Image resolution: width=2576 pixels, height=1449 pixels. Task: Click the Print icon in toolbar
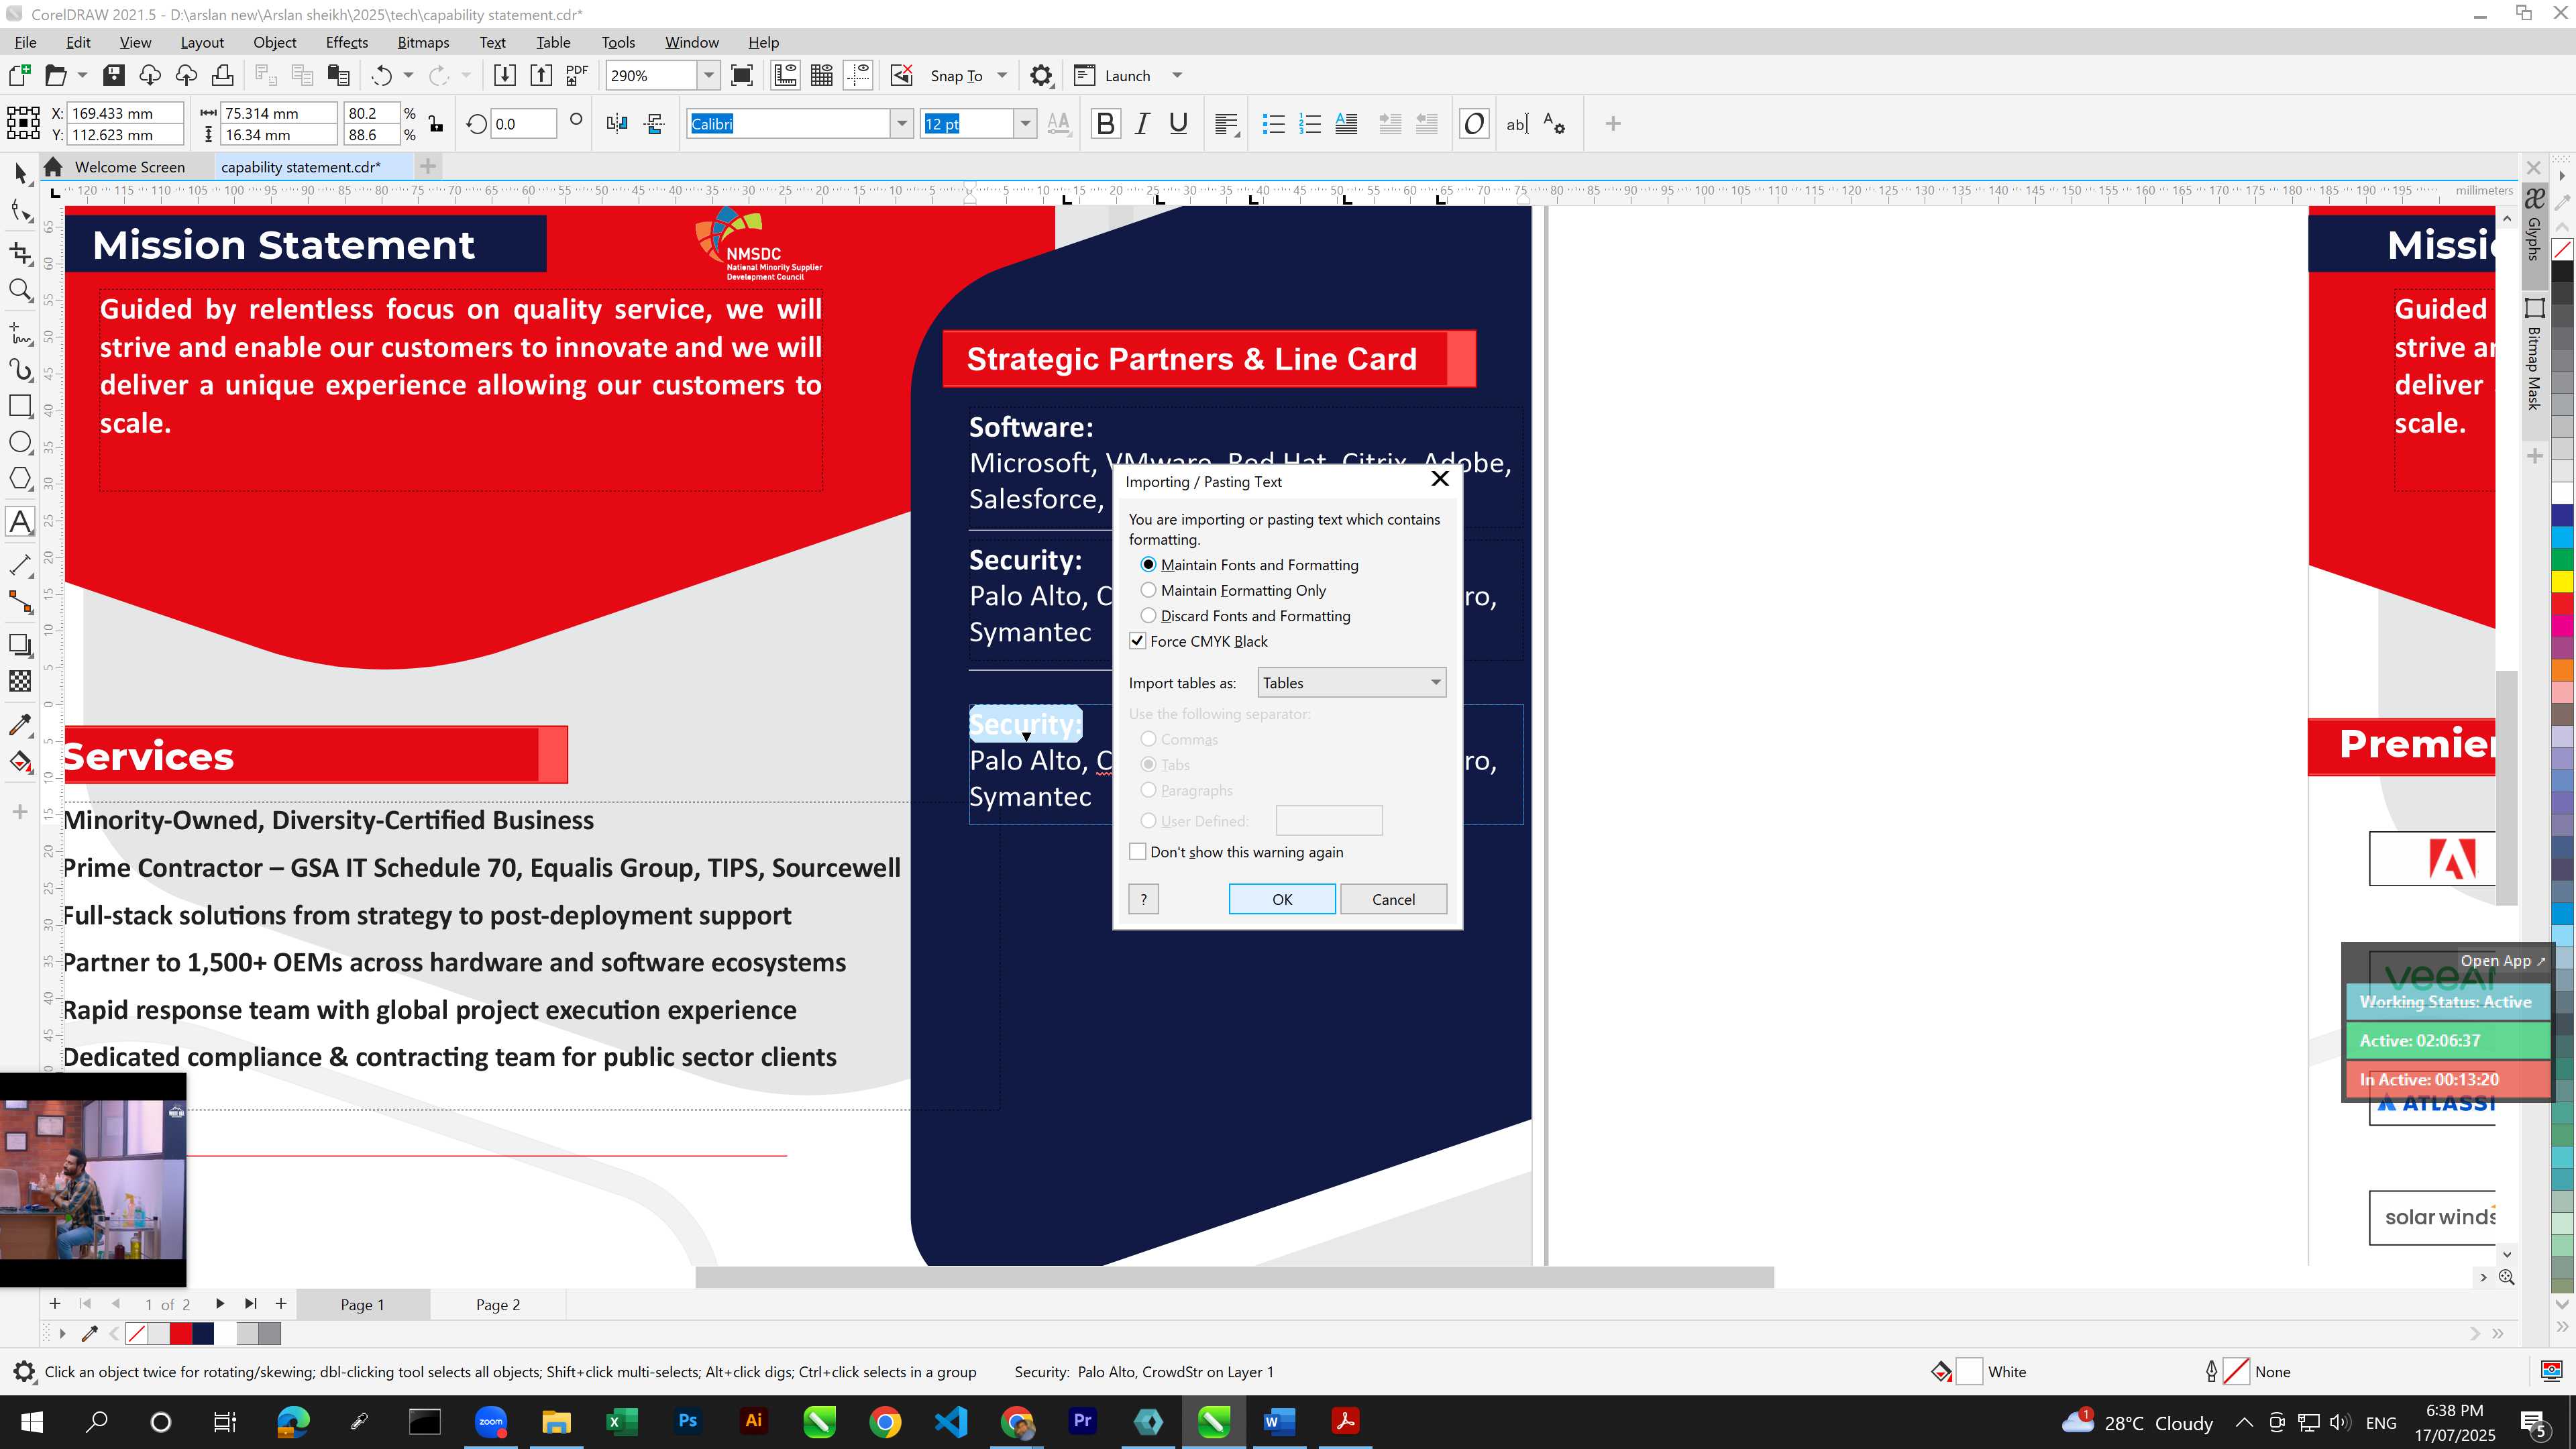223,75
